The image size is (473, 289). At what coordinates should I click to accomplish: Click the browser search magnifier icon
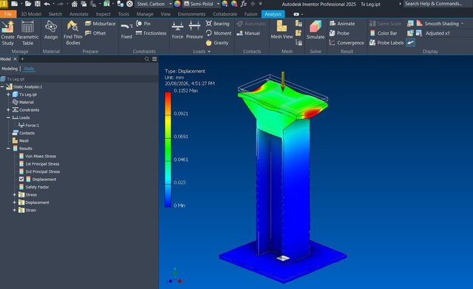[146, 59]
